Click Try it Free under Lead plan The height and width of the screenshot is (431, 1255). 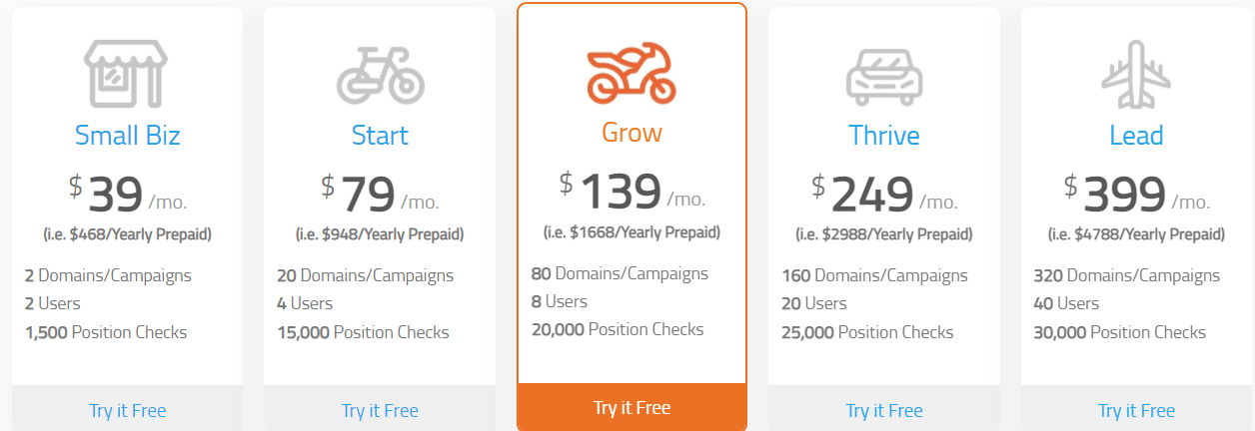pos(1136,408)
